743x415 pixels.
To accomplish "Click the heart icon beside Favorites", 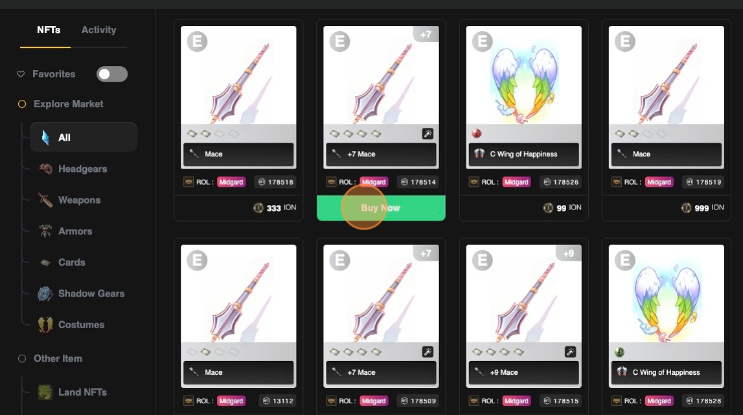I will pos(21,74).
